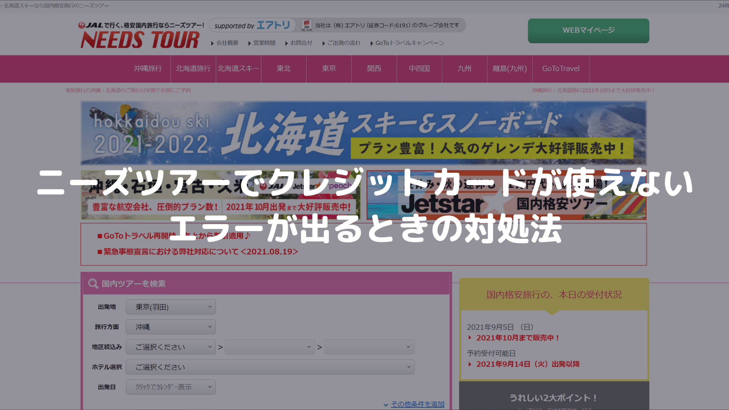
Task: Click the うれしい2大ポイント！ heading
Action: click(x=554, y=398)
